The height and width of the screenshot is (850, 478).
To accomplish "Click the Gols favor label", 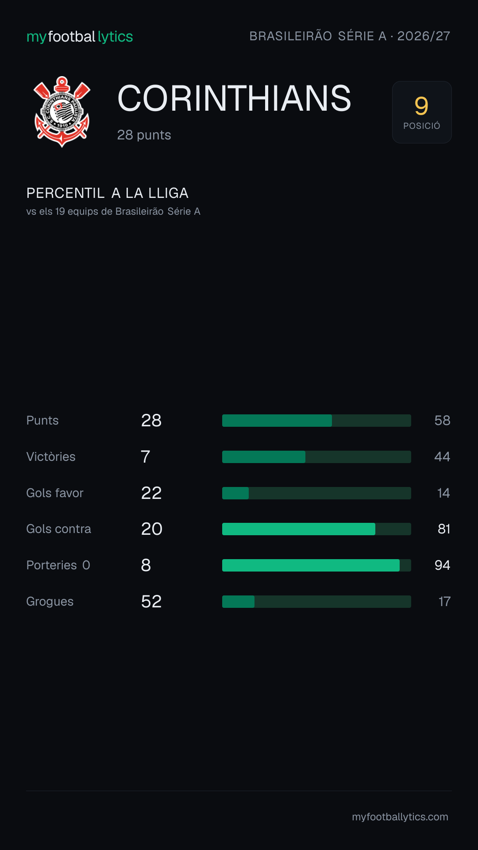I will point(55,493).
